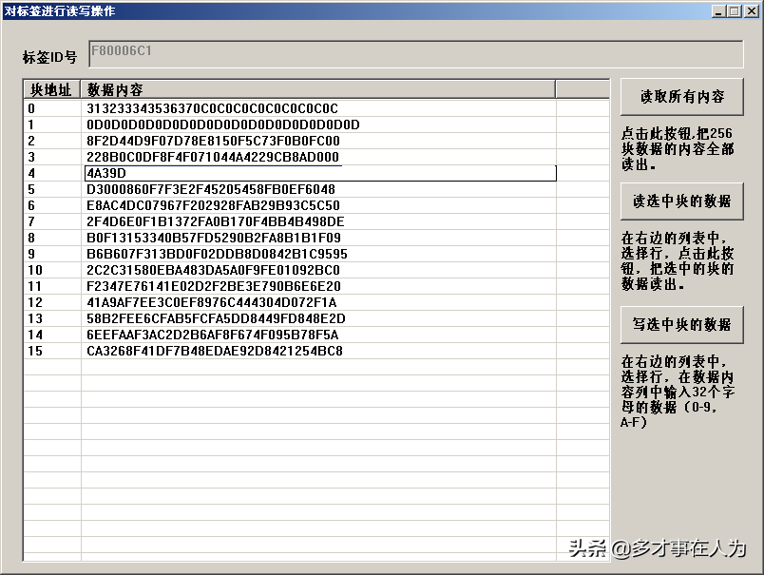
Task: Select block 11 data F2347E76141E02D2...
Action: pyautogui.click(x=214, y=286)
